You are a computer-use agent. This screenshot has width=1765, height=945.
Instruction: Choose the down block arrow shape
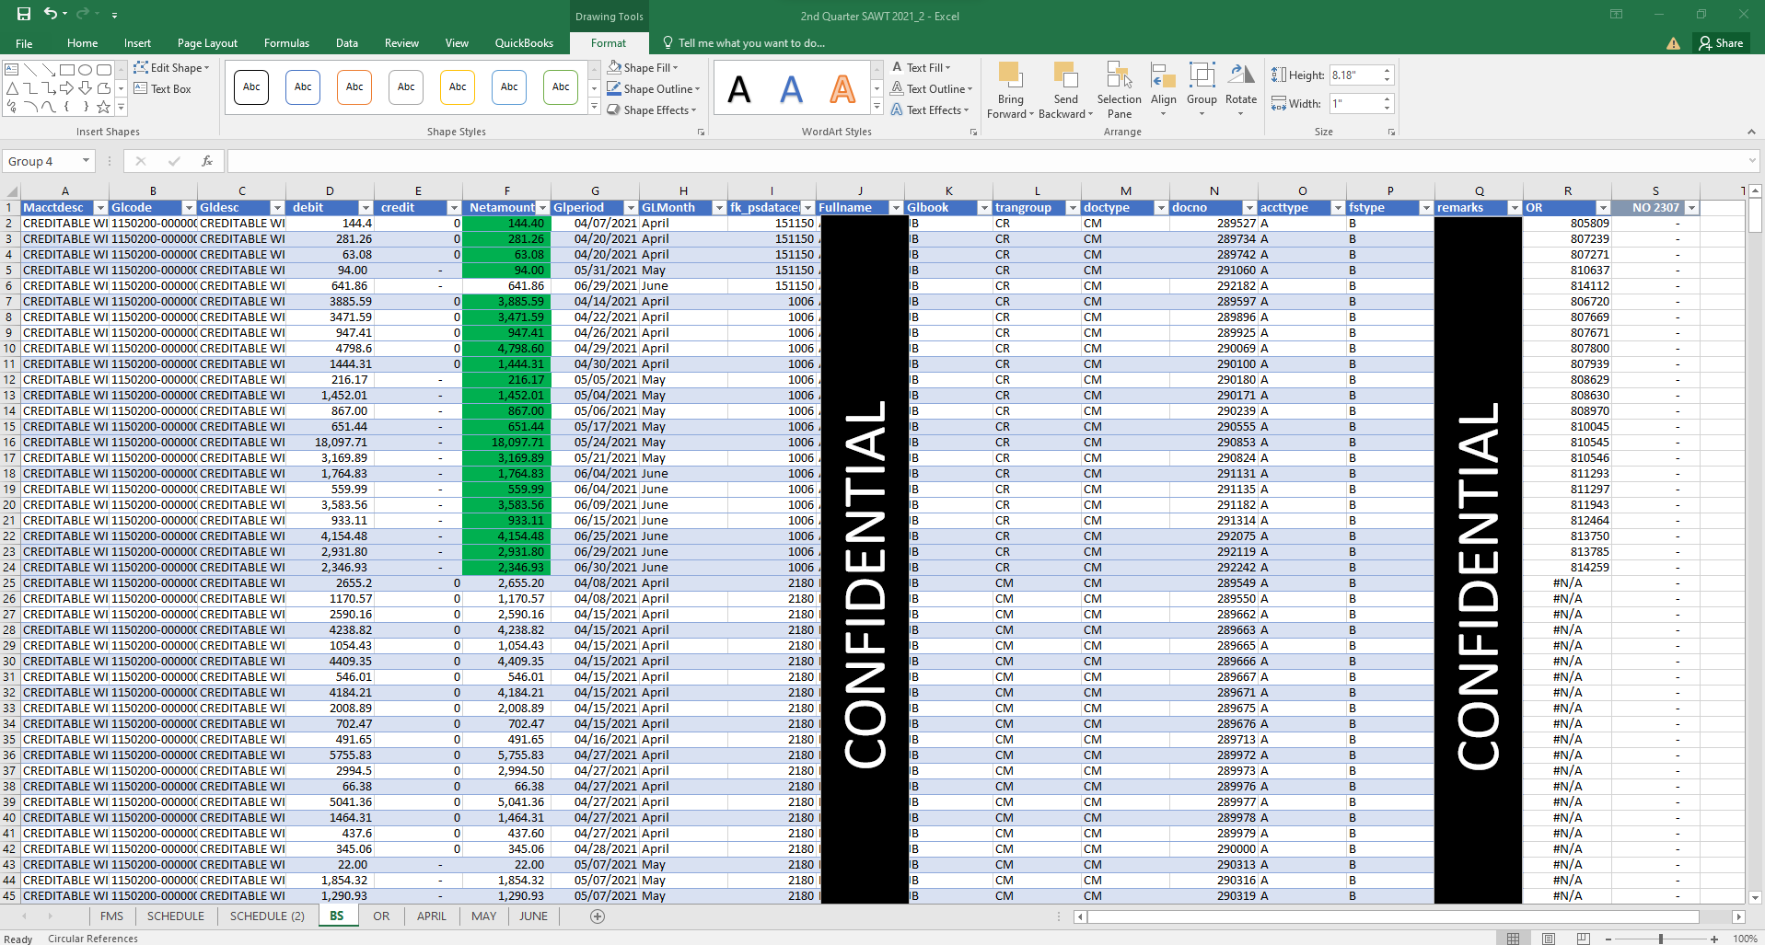click(86, 88)
